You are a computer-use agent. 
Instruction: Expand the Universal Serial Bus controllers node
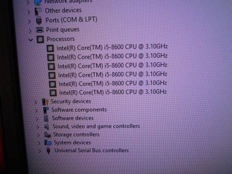click(x=39, y=151)
